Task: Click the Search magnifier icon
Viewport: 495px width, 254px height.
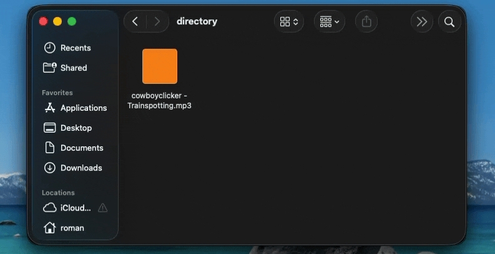Action: click(x=449, y=22)
